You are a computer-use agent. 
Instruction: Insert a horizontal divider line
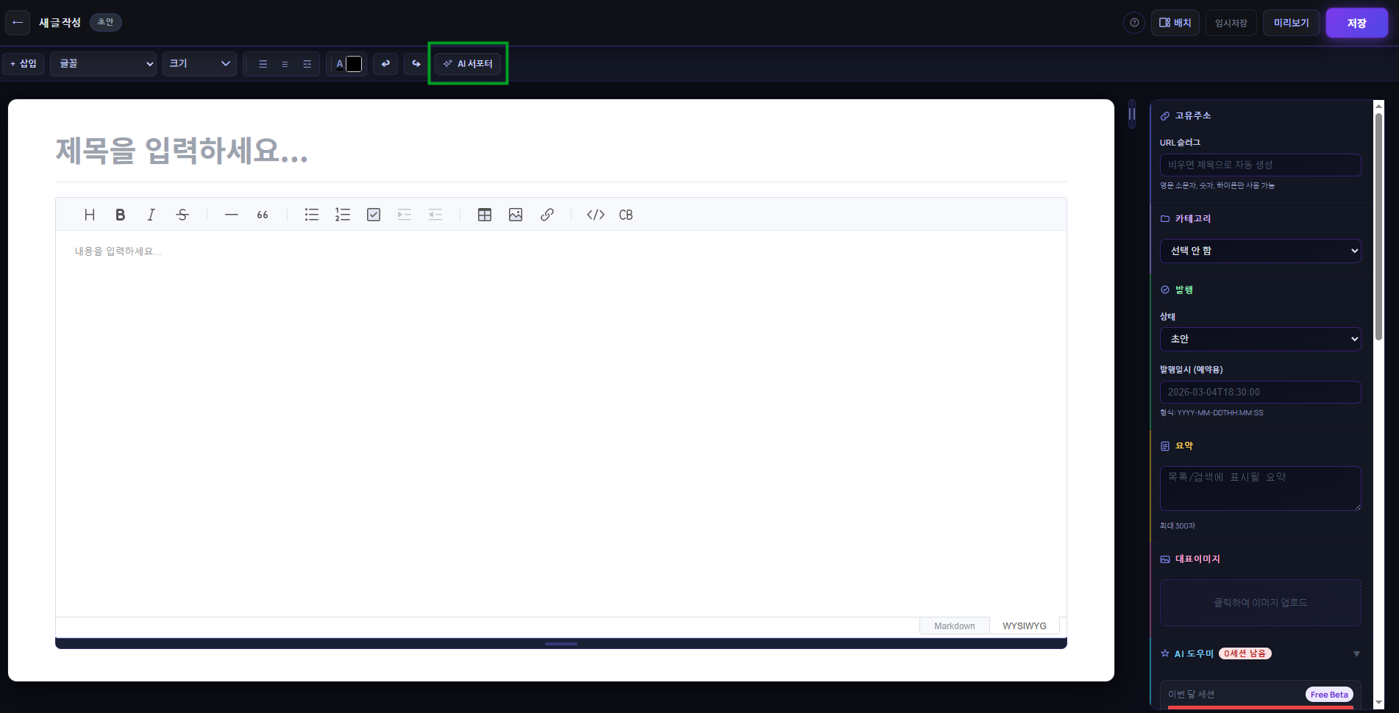(x=231, y=215)
